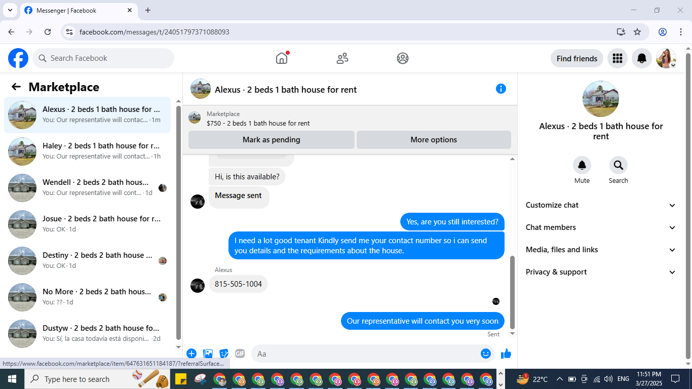The width and height of the screenshot is (692, 389).
Task: View site information icon in address bar
Action: click(70, 32)
